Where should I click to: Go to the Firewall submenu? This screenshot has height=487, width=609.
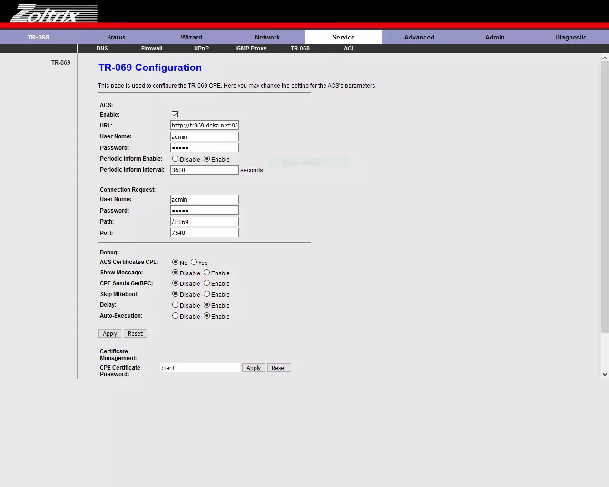click(x=152, y=49)
